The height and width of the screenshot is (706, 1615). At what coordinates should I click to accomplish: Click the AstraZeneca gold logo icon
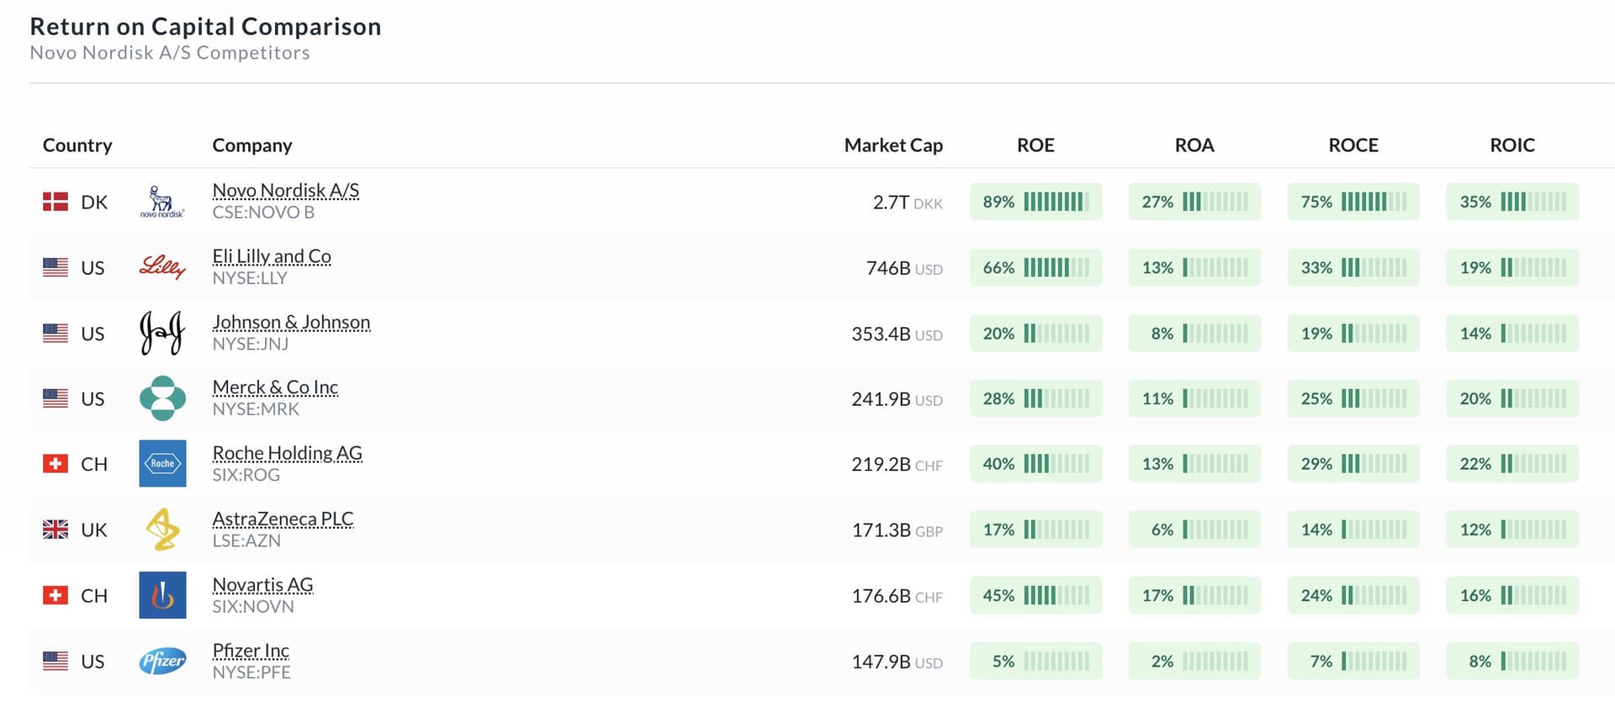(x=162, y=529)
